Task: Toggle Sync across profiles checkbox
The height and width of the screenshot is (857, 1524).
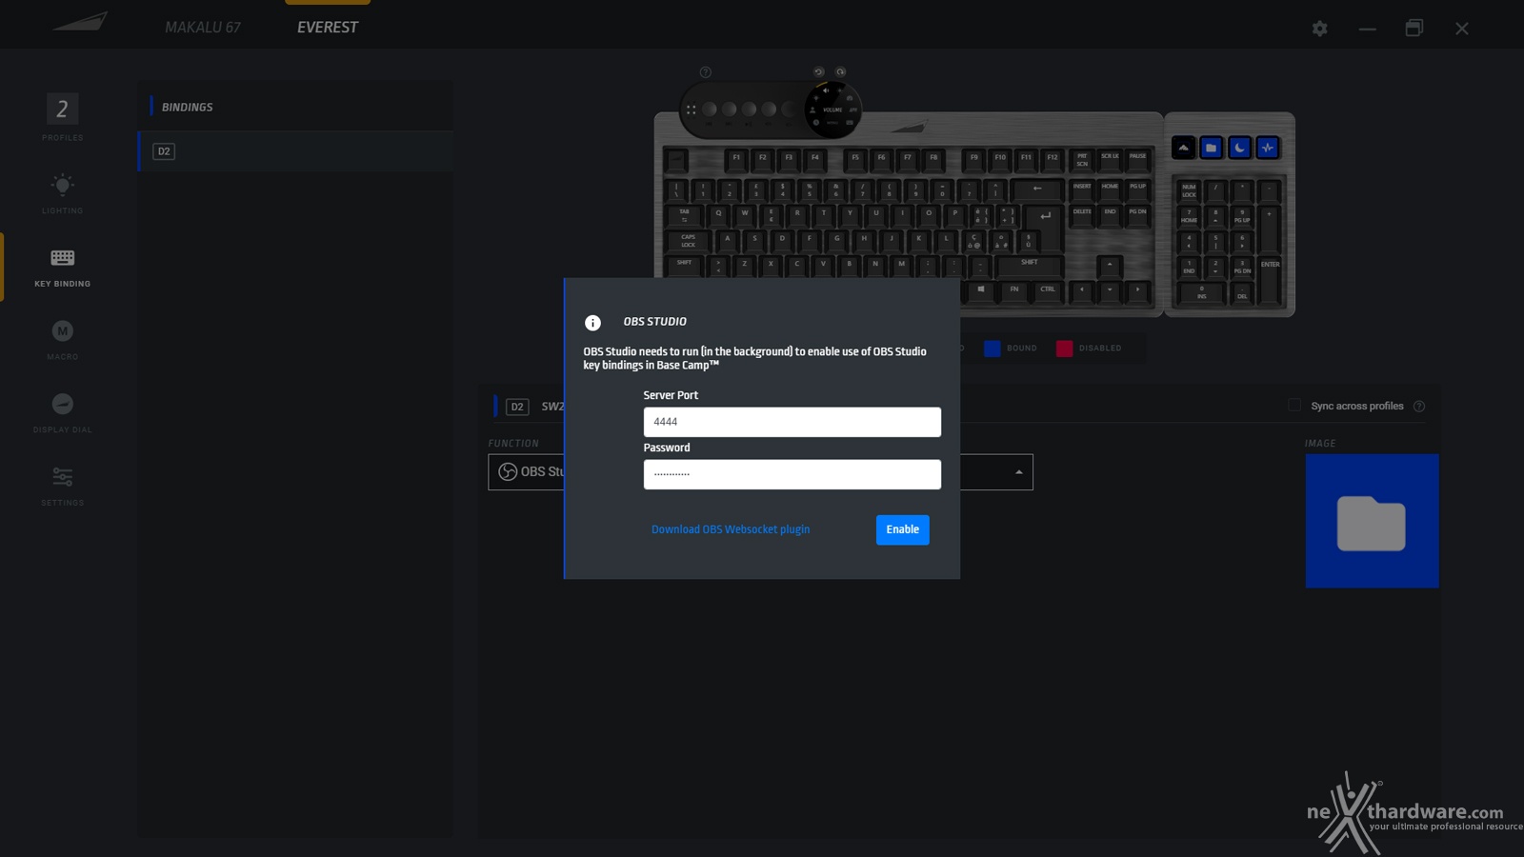Action: [1294, 406]
